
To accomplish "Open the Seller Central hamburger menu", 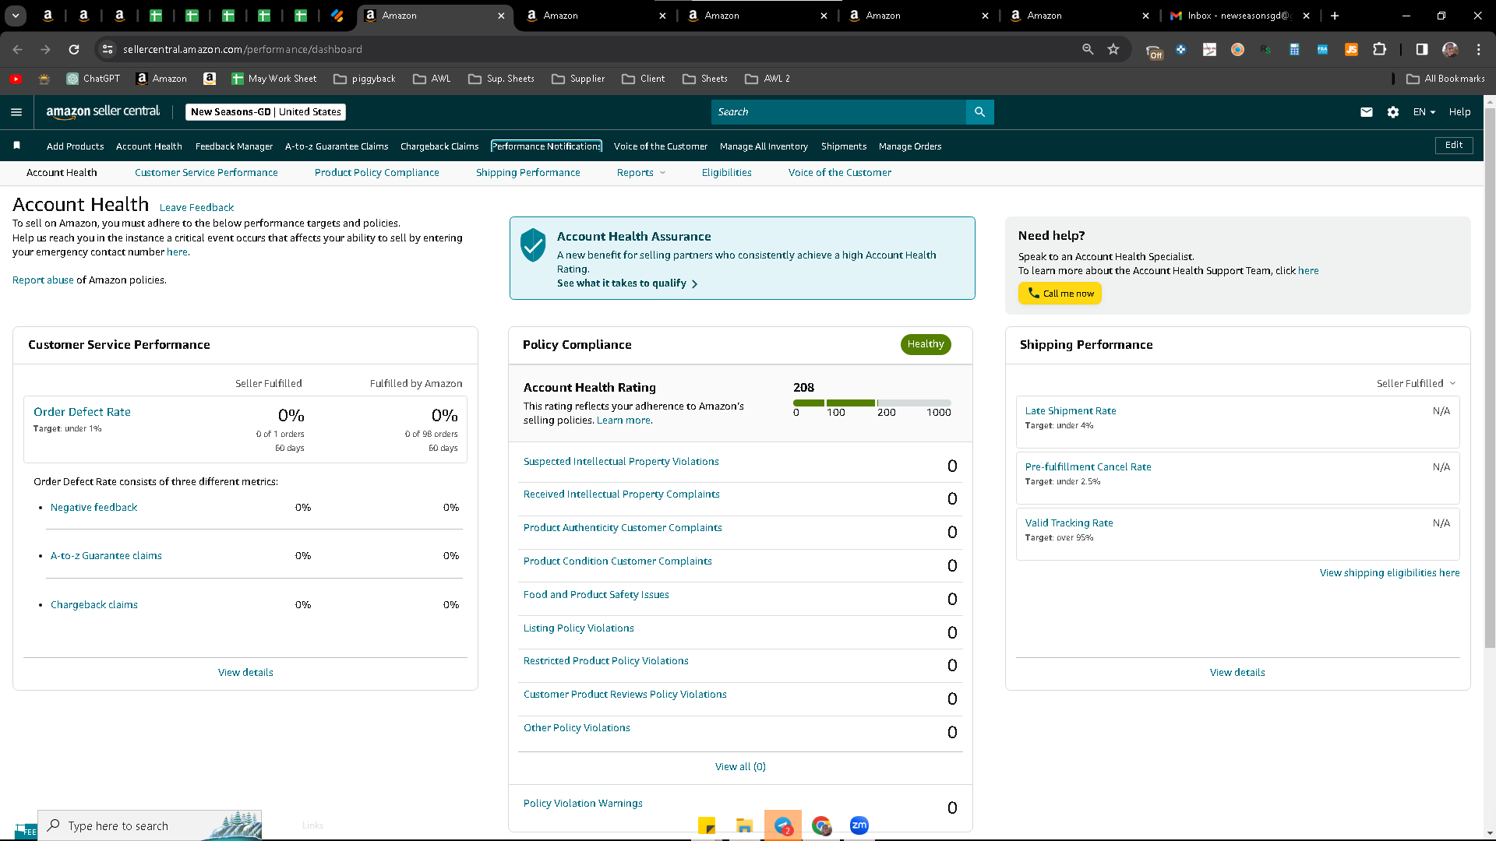I will [16, 112].
